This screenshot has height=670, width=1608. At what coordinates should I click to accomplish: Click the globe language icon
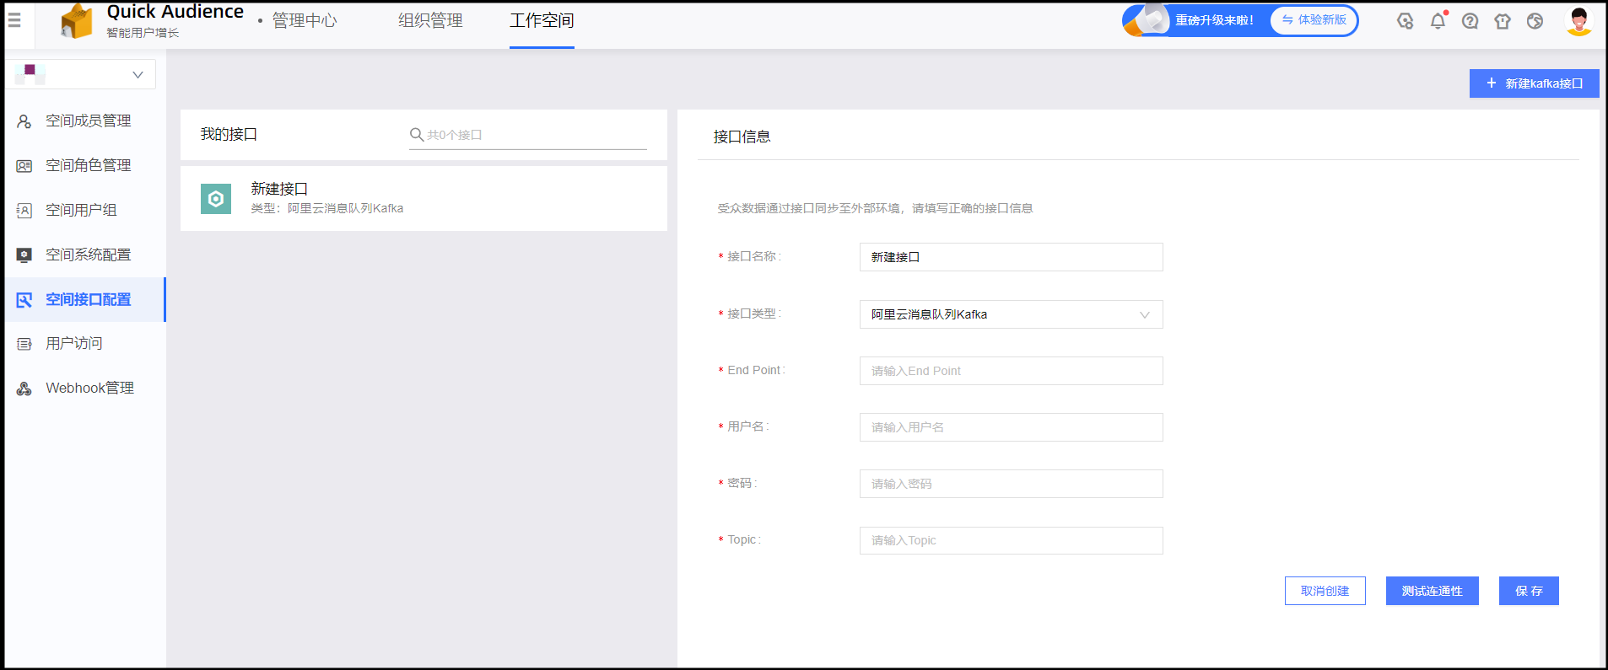pyautogui.click(x=1535, y=21)
